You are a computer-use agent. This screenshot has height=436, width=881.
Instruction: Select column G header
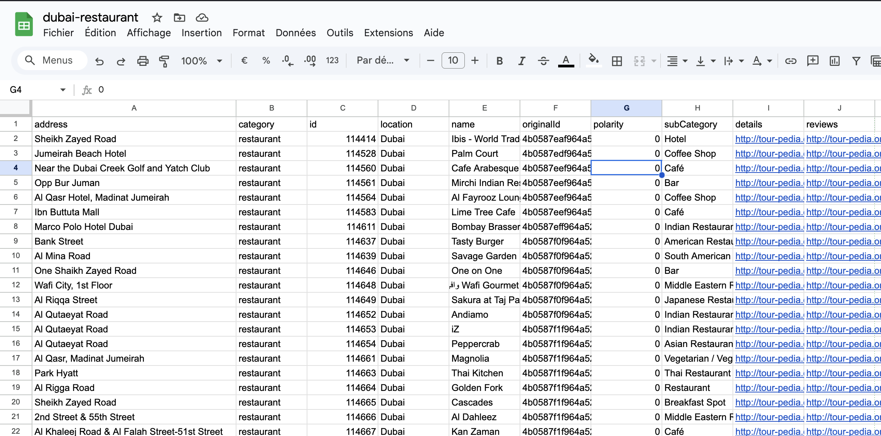[626, 108]
